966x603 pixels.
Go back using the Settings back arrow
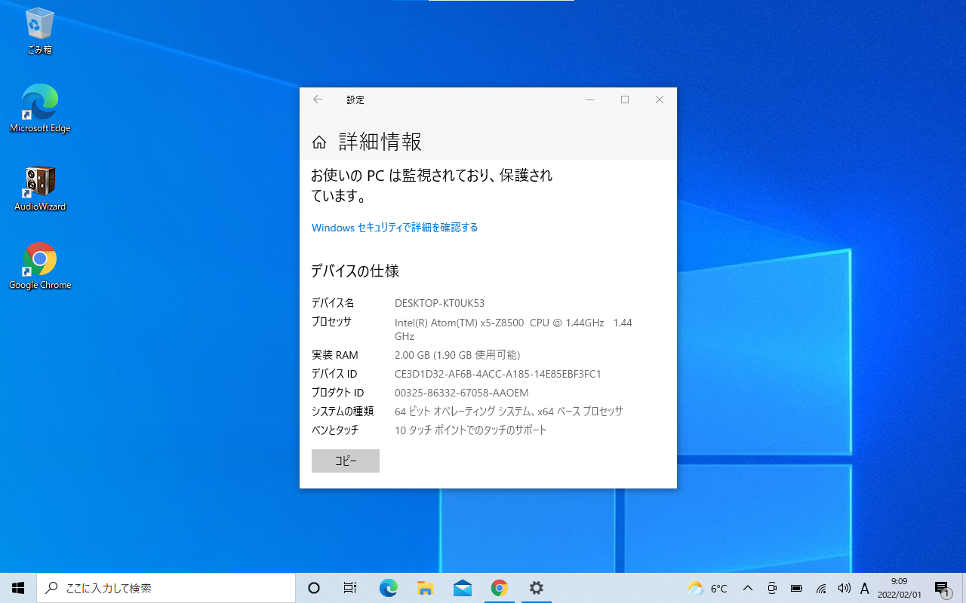pyautogui.click(x=318, y=99)
